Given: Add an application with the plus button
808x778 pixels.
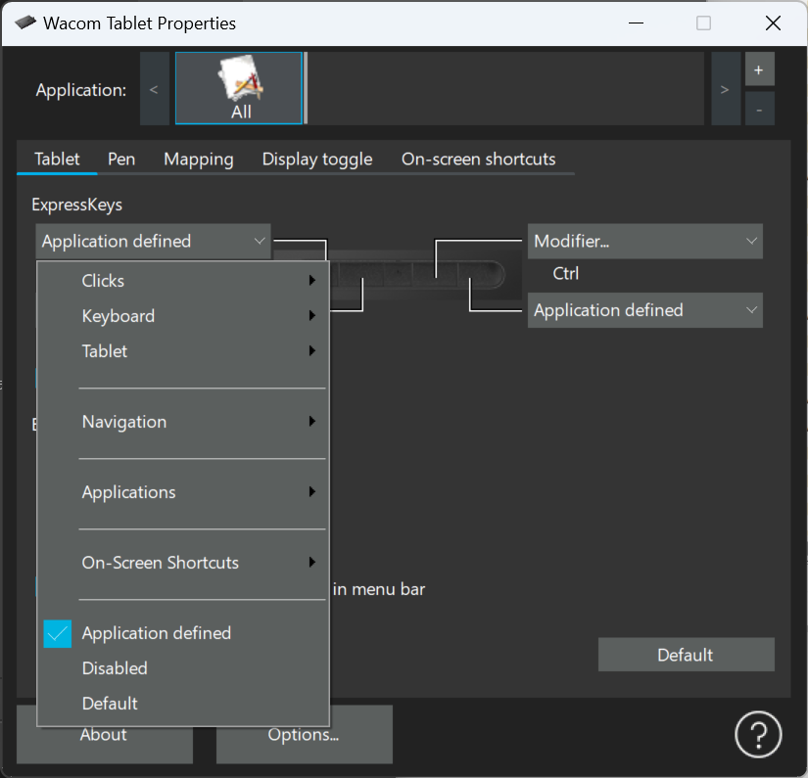Looking at the screenshot, I should click(759, 69).
